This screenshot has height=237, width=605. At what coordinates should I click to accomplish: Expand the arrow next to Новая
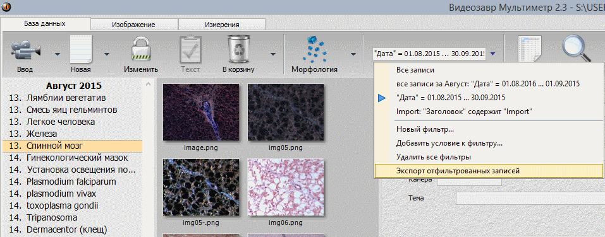[107, 54]
